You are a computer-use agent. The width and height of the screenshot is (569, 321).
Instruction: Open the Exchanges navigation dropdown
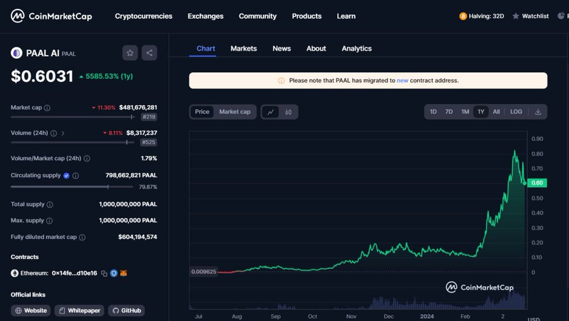point(205,16)
